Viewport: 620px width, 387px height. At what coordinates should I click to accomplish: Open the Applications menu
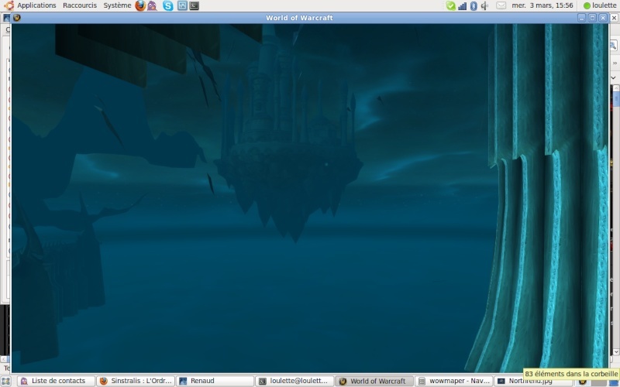(x=36, y=5)
